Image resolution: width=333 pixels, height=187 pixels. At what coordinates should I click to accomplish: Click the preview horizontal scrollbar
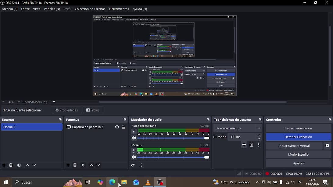pyautogui.click(x=192, y=102)
